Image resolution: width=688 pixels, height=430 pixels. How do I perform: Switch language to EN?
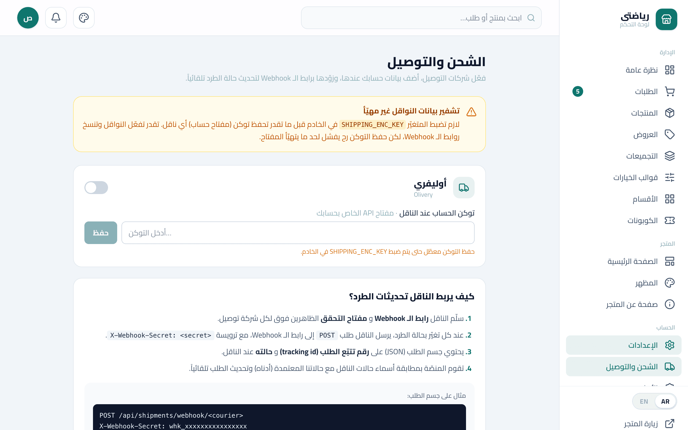click(644, 401)
